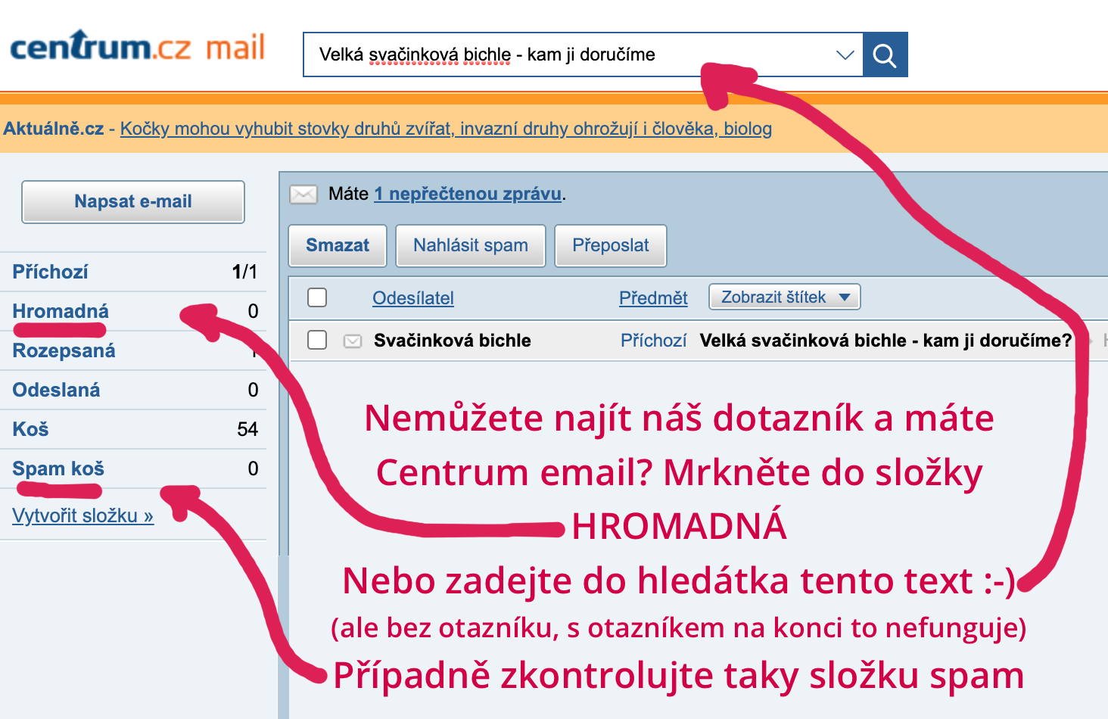
Task: Click the envelope icon beside unread notice
Action: [303, 195]
